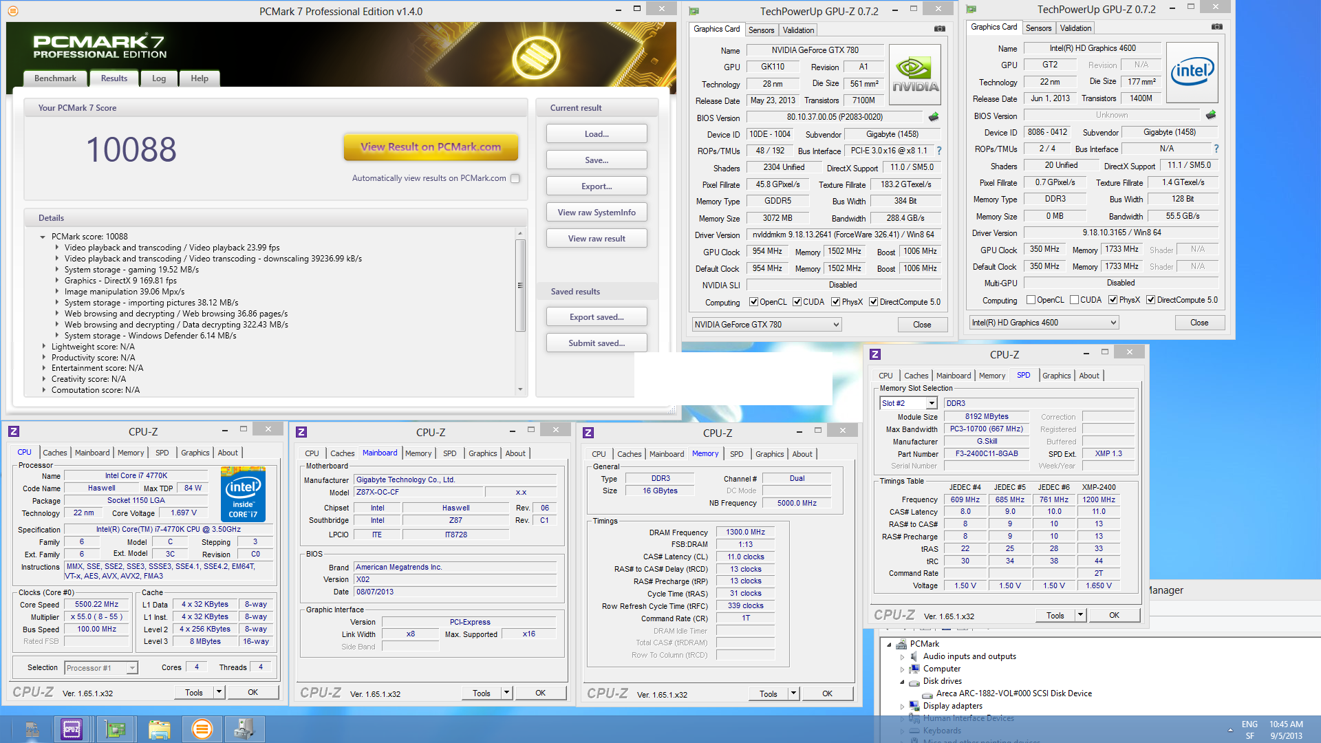Toggle PhysX checkbox in NVIDIA GPU-Z
This screenshot has width=1321, height=743.
point(835,302)
